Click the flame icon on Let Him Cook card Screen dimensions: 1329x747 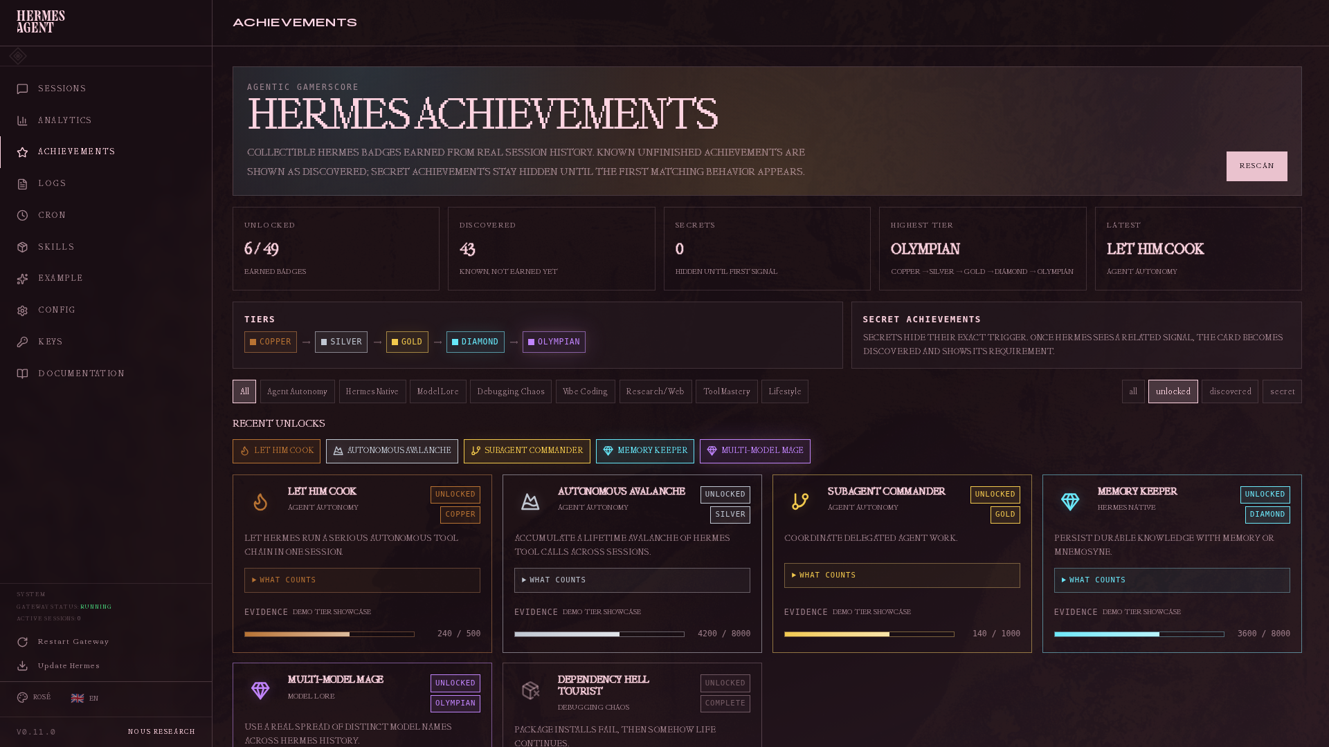tap(260, 501)
